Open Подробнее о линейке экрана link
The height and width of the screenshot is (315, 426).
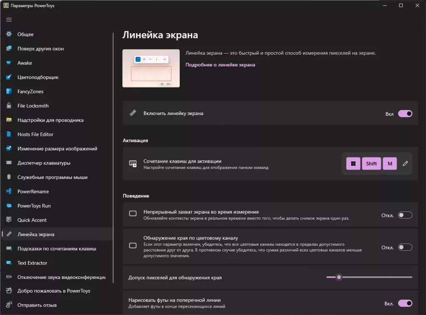[220, 65]
